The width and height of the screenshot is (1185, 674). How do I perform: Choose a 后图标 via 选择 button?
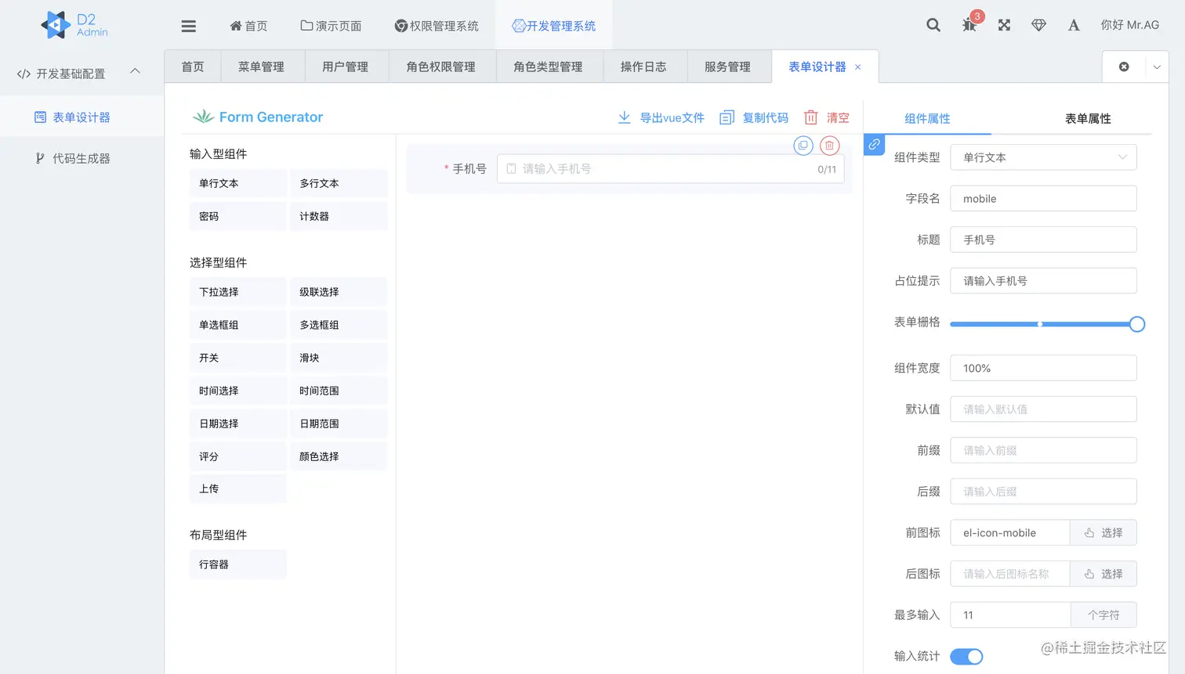coord(1103,574)
